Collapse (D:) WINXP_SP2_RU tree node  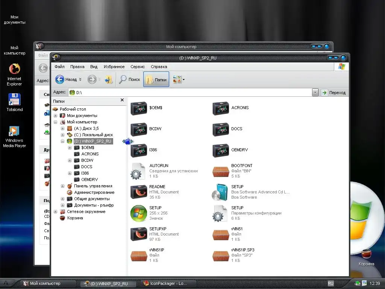(x=63, y=141)
